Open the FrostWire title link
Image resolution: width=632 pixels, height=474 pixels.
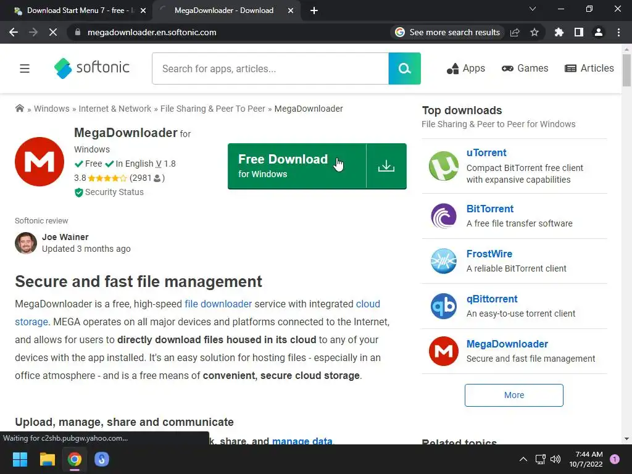(489, 254)
